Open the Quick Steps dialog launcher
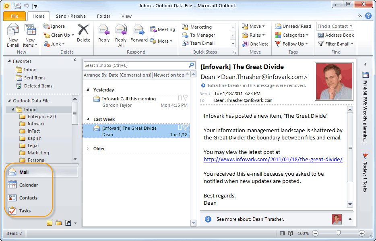This screenshot has width=376, height=241. tap(235, 52)
